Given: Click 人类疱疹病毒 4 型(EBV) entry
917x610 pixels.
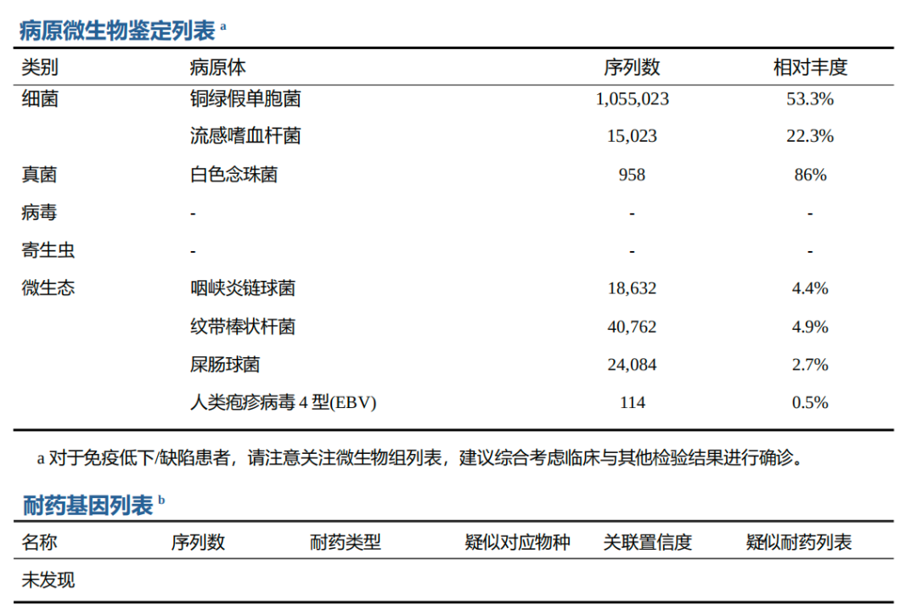Looking at the screenshot, I should point(283,403).
